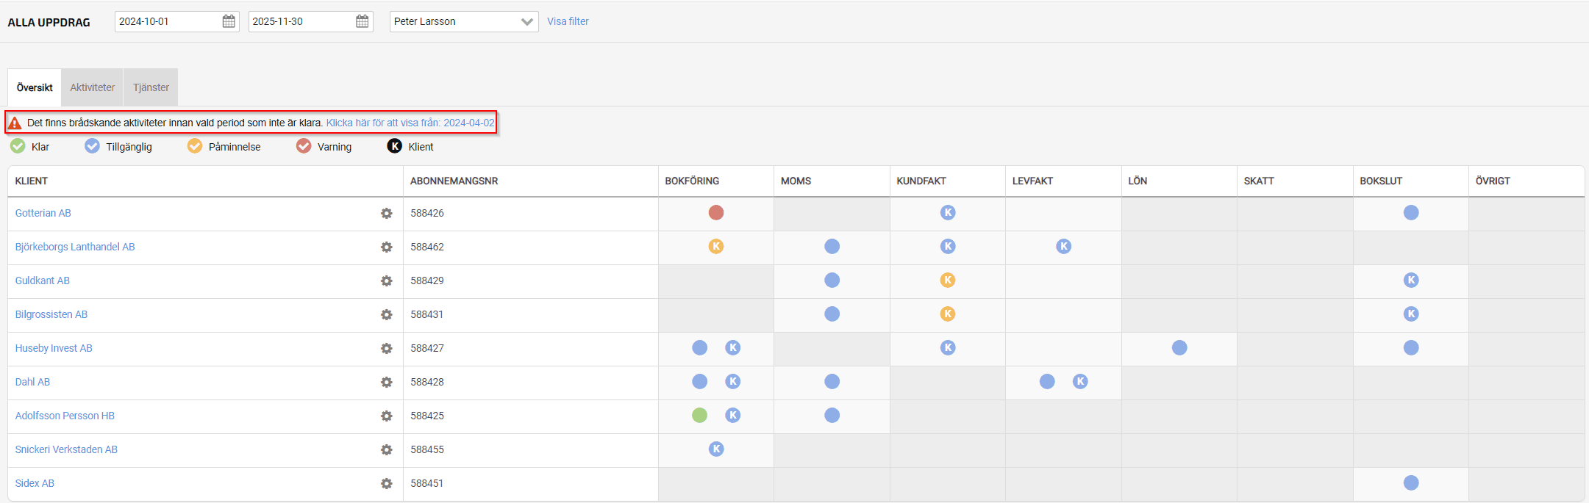
Task: Open settings gear for Dahl AB
Action: click(x=386, y=383)
